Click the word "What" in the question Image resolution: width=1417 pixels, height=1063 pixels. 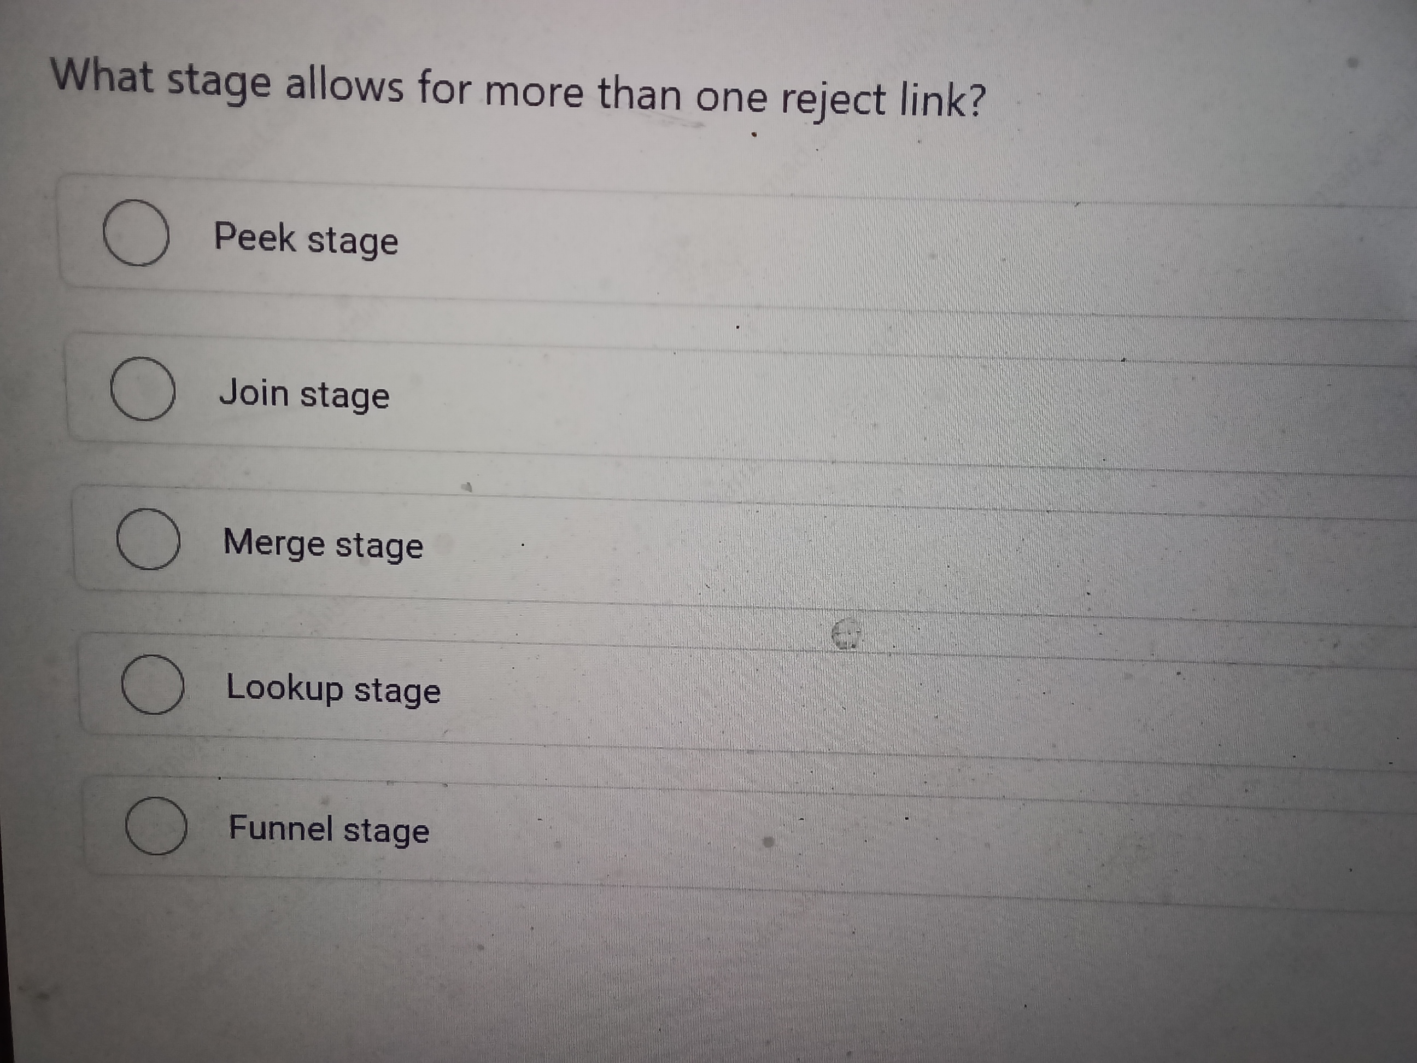point(102,76)
